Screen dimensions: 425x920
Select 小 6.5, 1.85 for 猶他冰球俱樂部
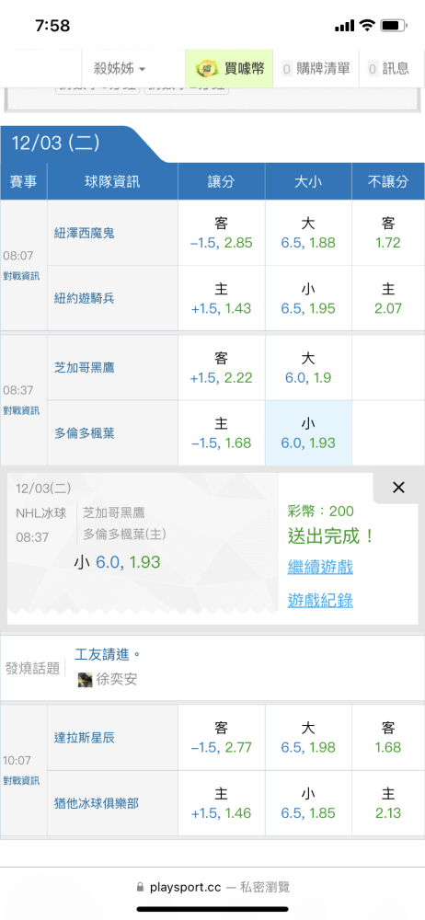point(308,803)
